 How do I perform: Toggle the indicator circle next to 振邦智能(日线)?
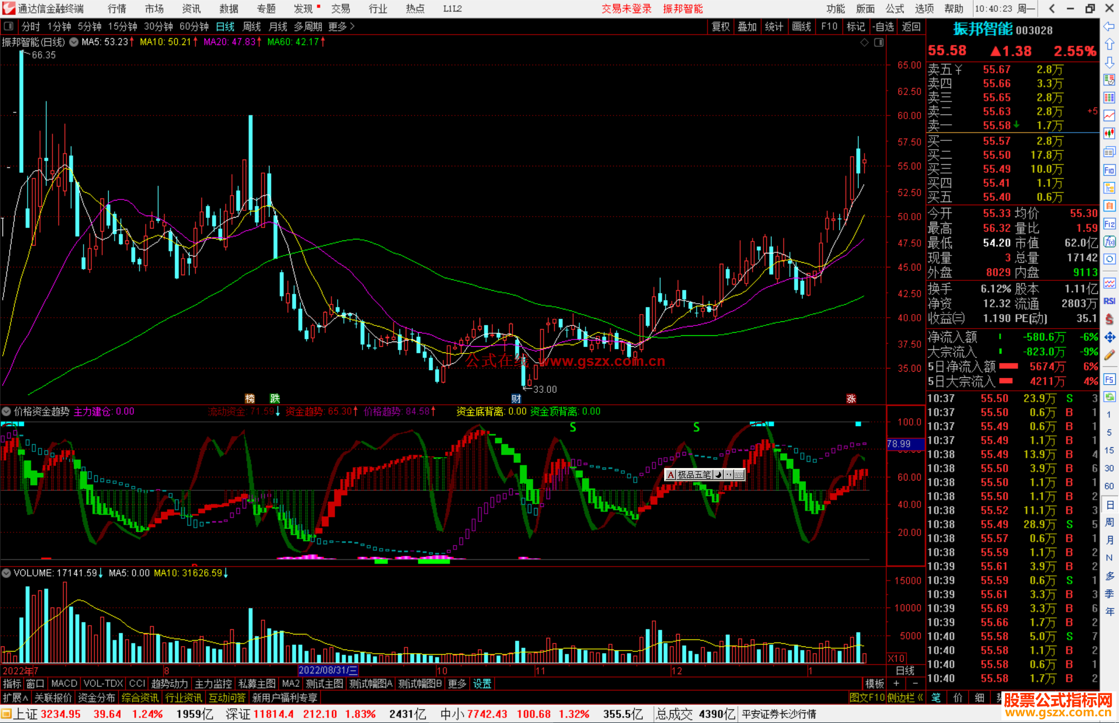pyautogui.click(x=74, y=42)
